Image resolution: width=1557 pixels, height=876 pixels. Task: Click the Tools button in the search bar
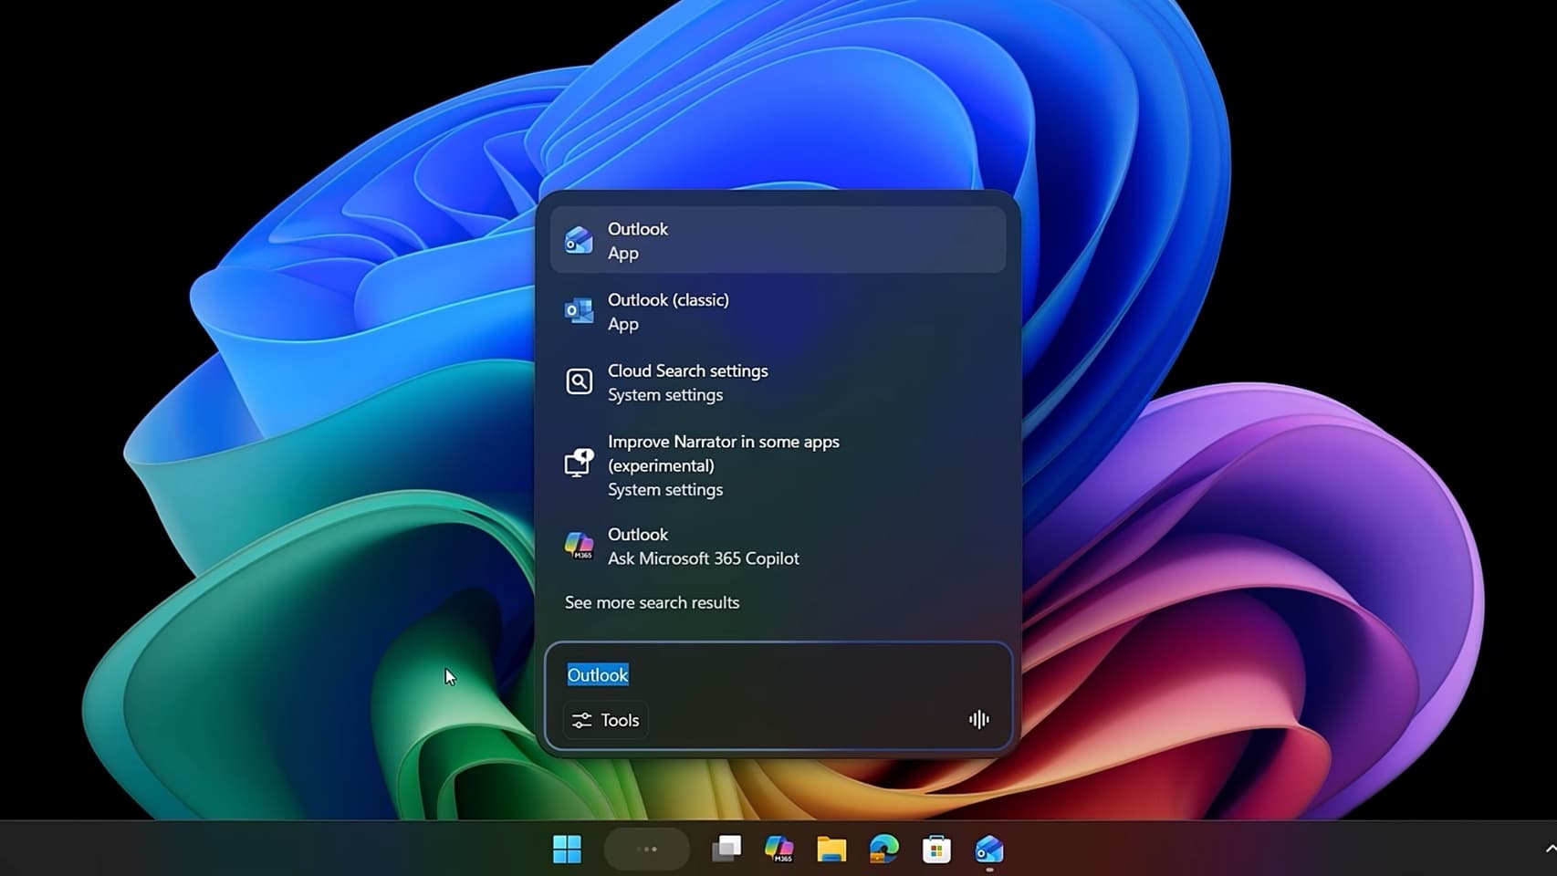pyautogui.click(x=604, y=719)
